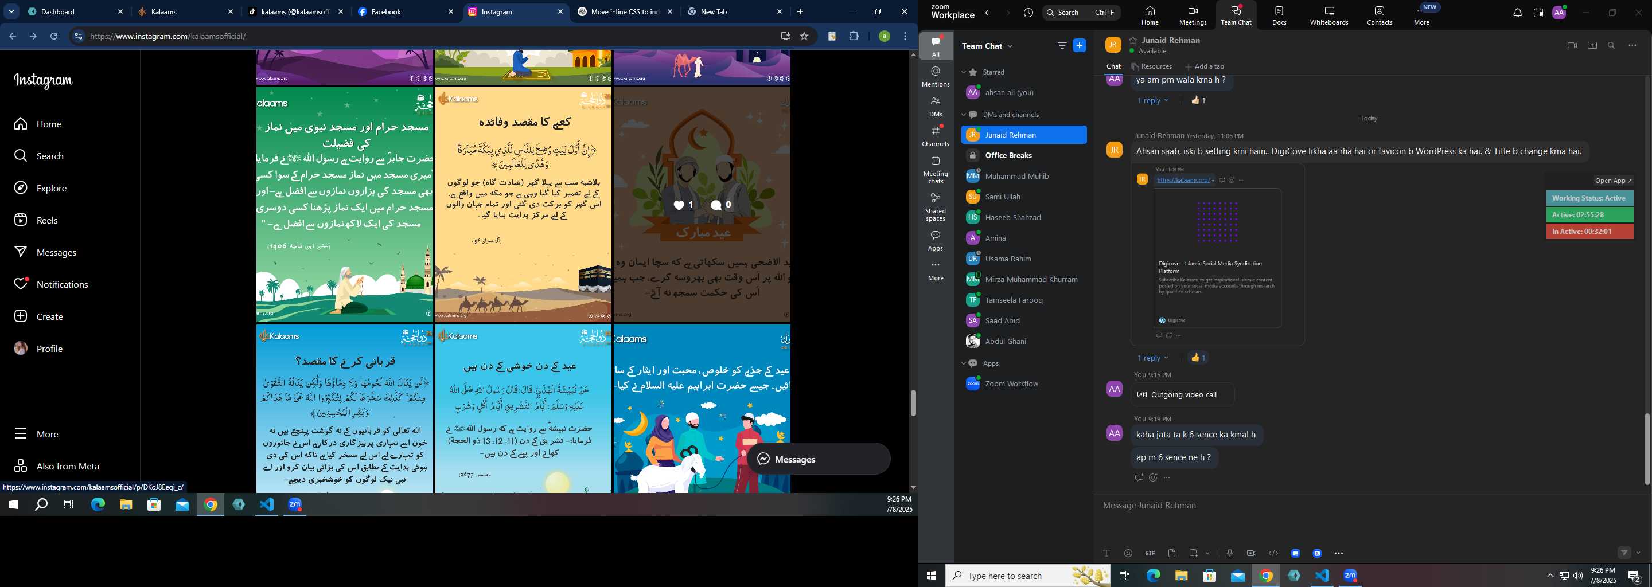
Task: Open Zoom Contacts
Action: point(1380,15)
